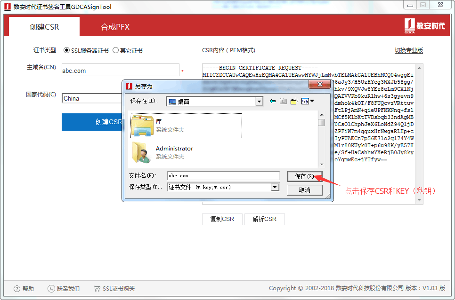This screenshot has height=300, width=455.
Task: Select SSL服务器证书 radio button
Action: (x=67, y=50)
